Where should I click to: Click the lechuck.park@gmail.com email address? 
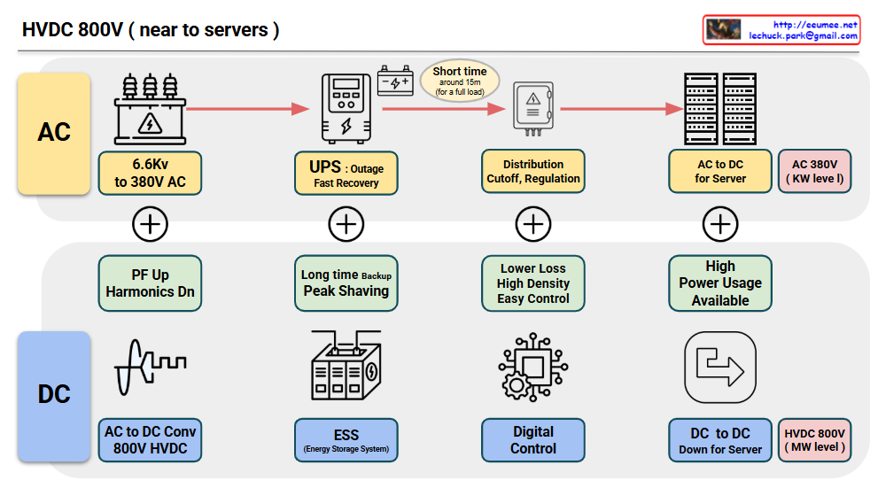point(803,35)
